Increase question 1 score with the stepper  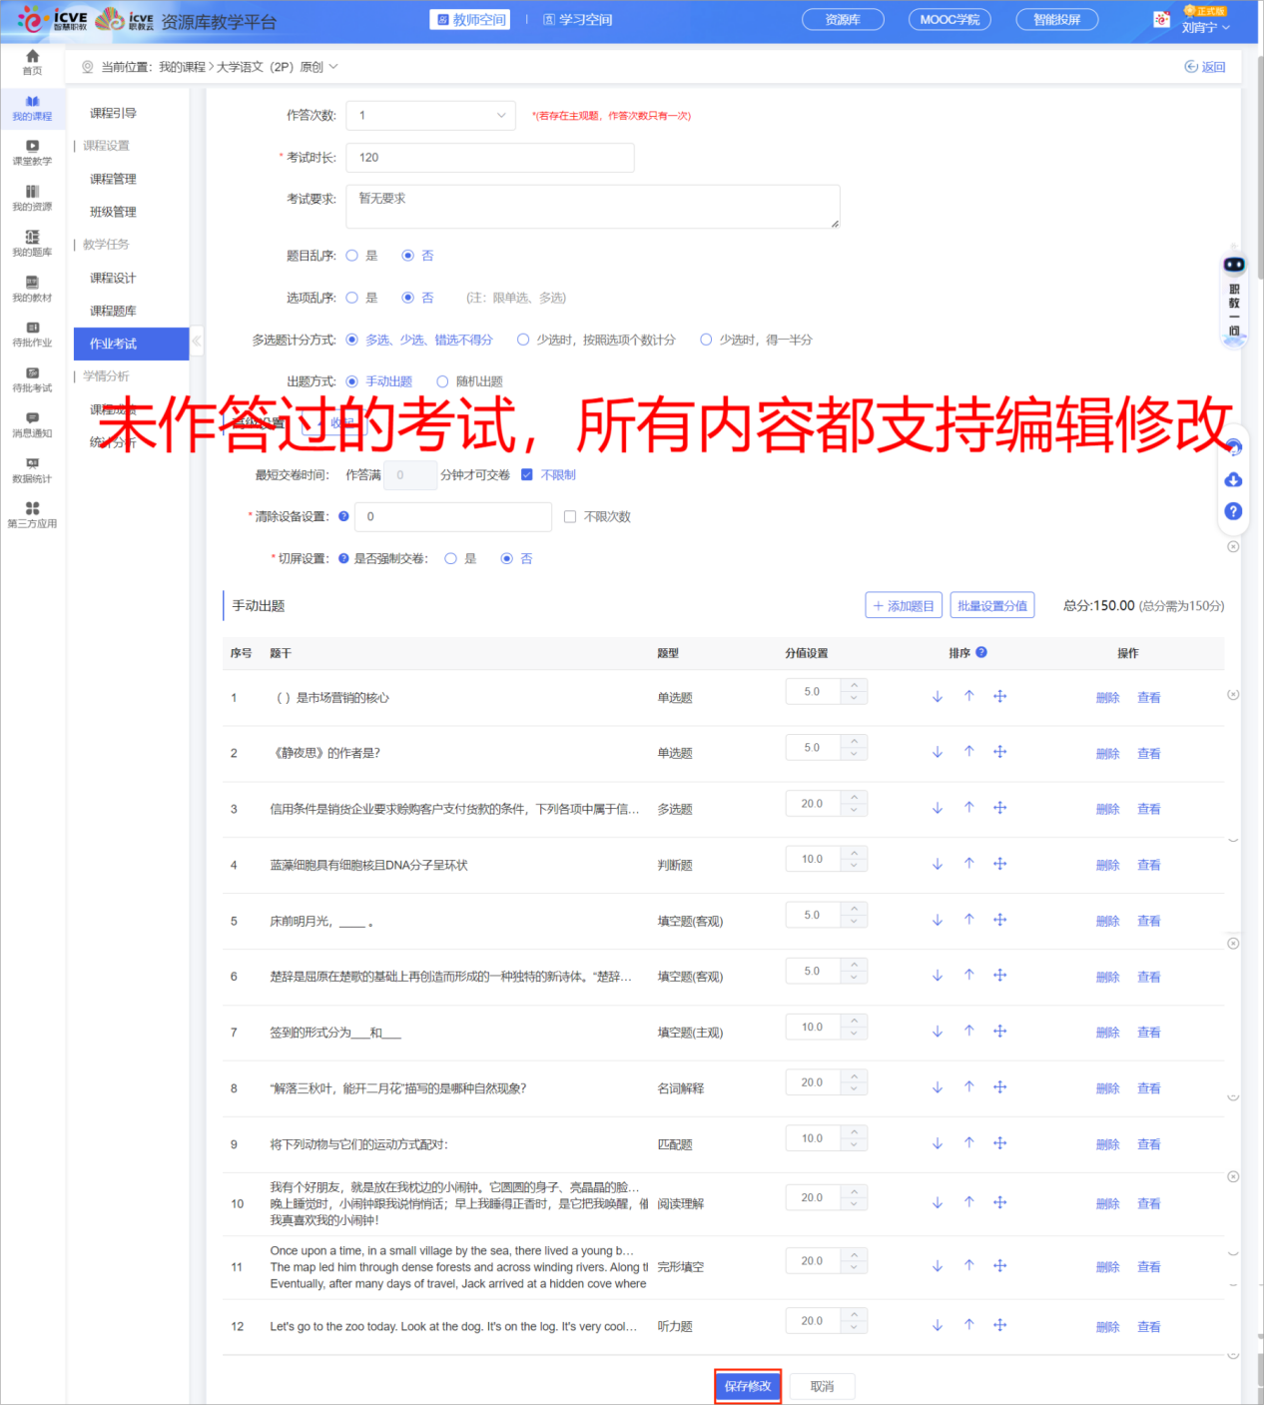point(856,685)
